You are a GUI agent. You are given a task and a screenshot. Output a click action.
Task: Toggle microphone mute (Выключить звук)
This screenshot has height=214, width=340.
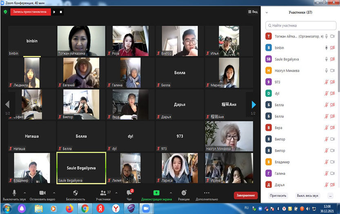coord(14,192)
